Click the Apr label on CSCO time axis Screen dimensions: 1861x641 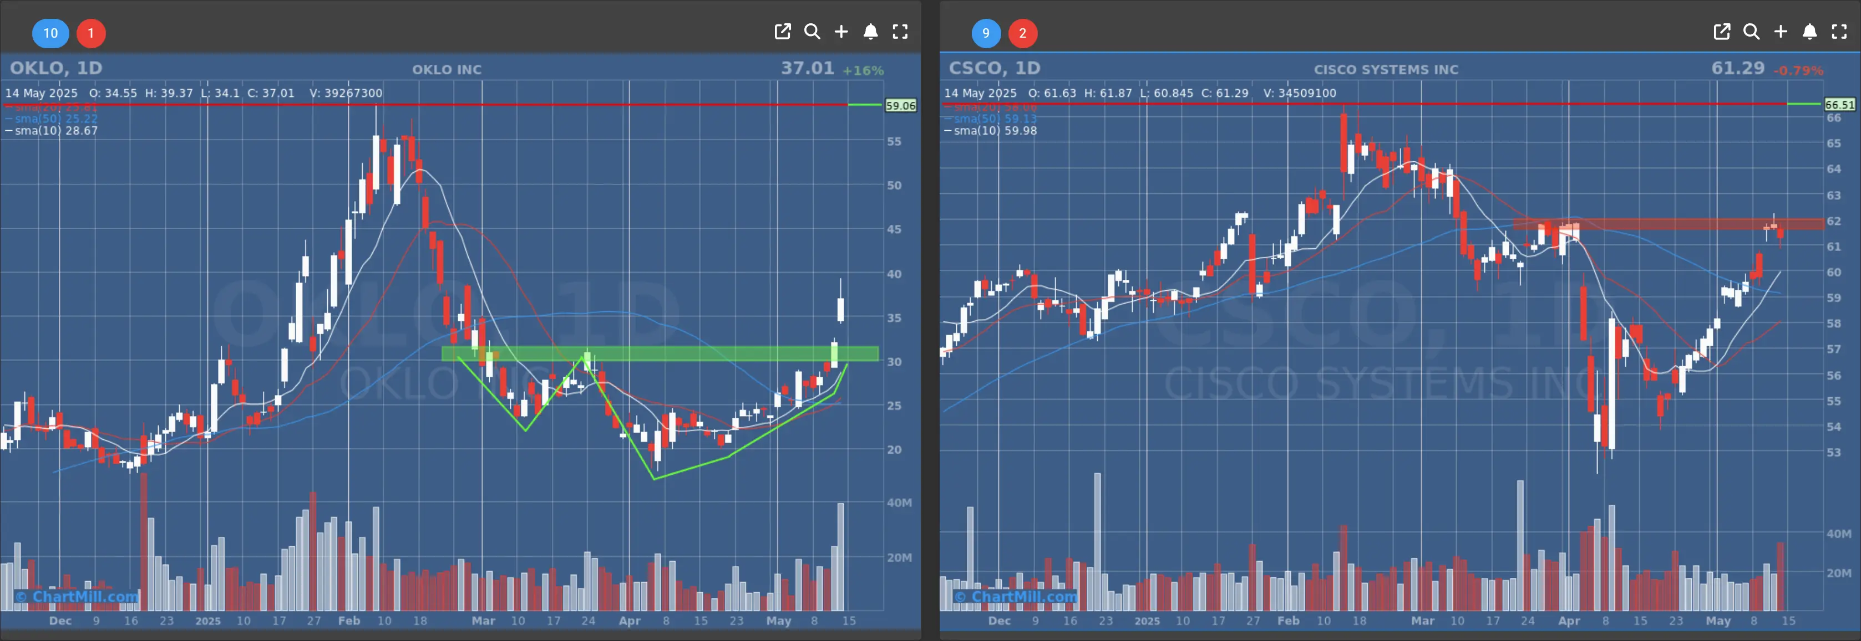coord(1569,621)
